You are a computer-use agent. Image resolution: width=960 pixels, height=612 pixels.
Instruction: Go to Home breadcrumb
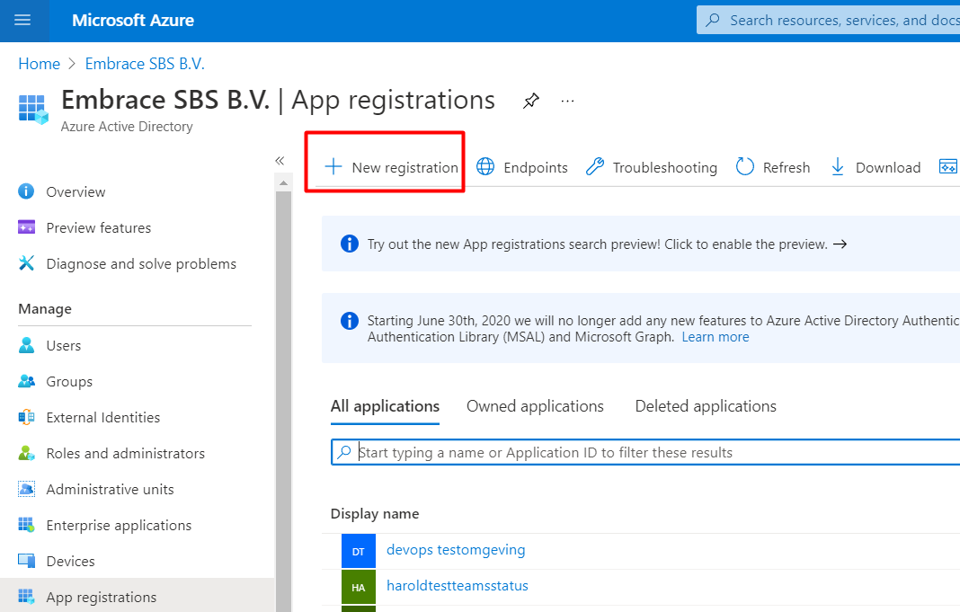[x=40, y=64]
